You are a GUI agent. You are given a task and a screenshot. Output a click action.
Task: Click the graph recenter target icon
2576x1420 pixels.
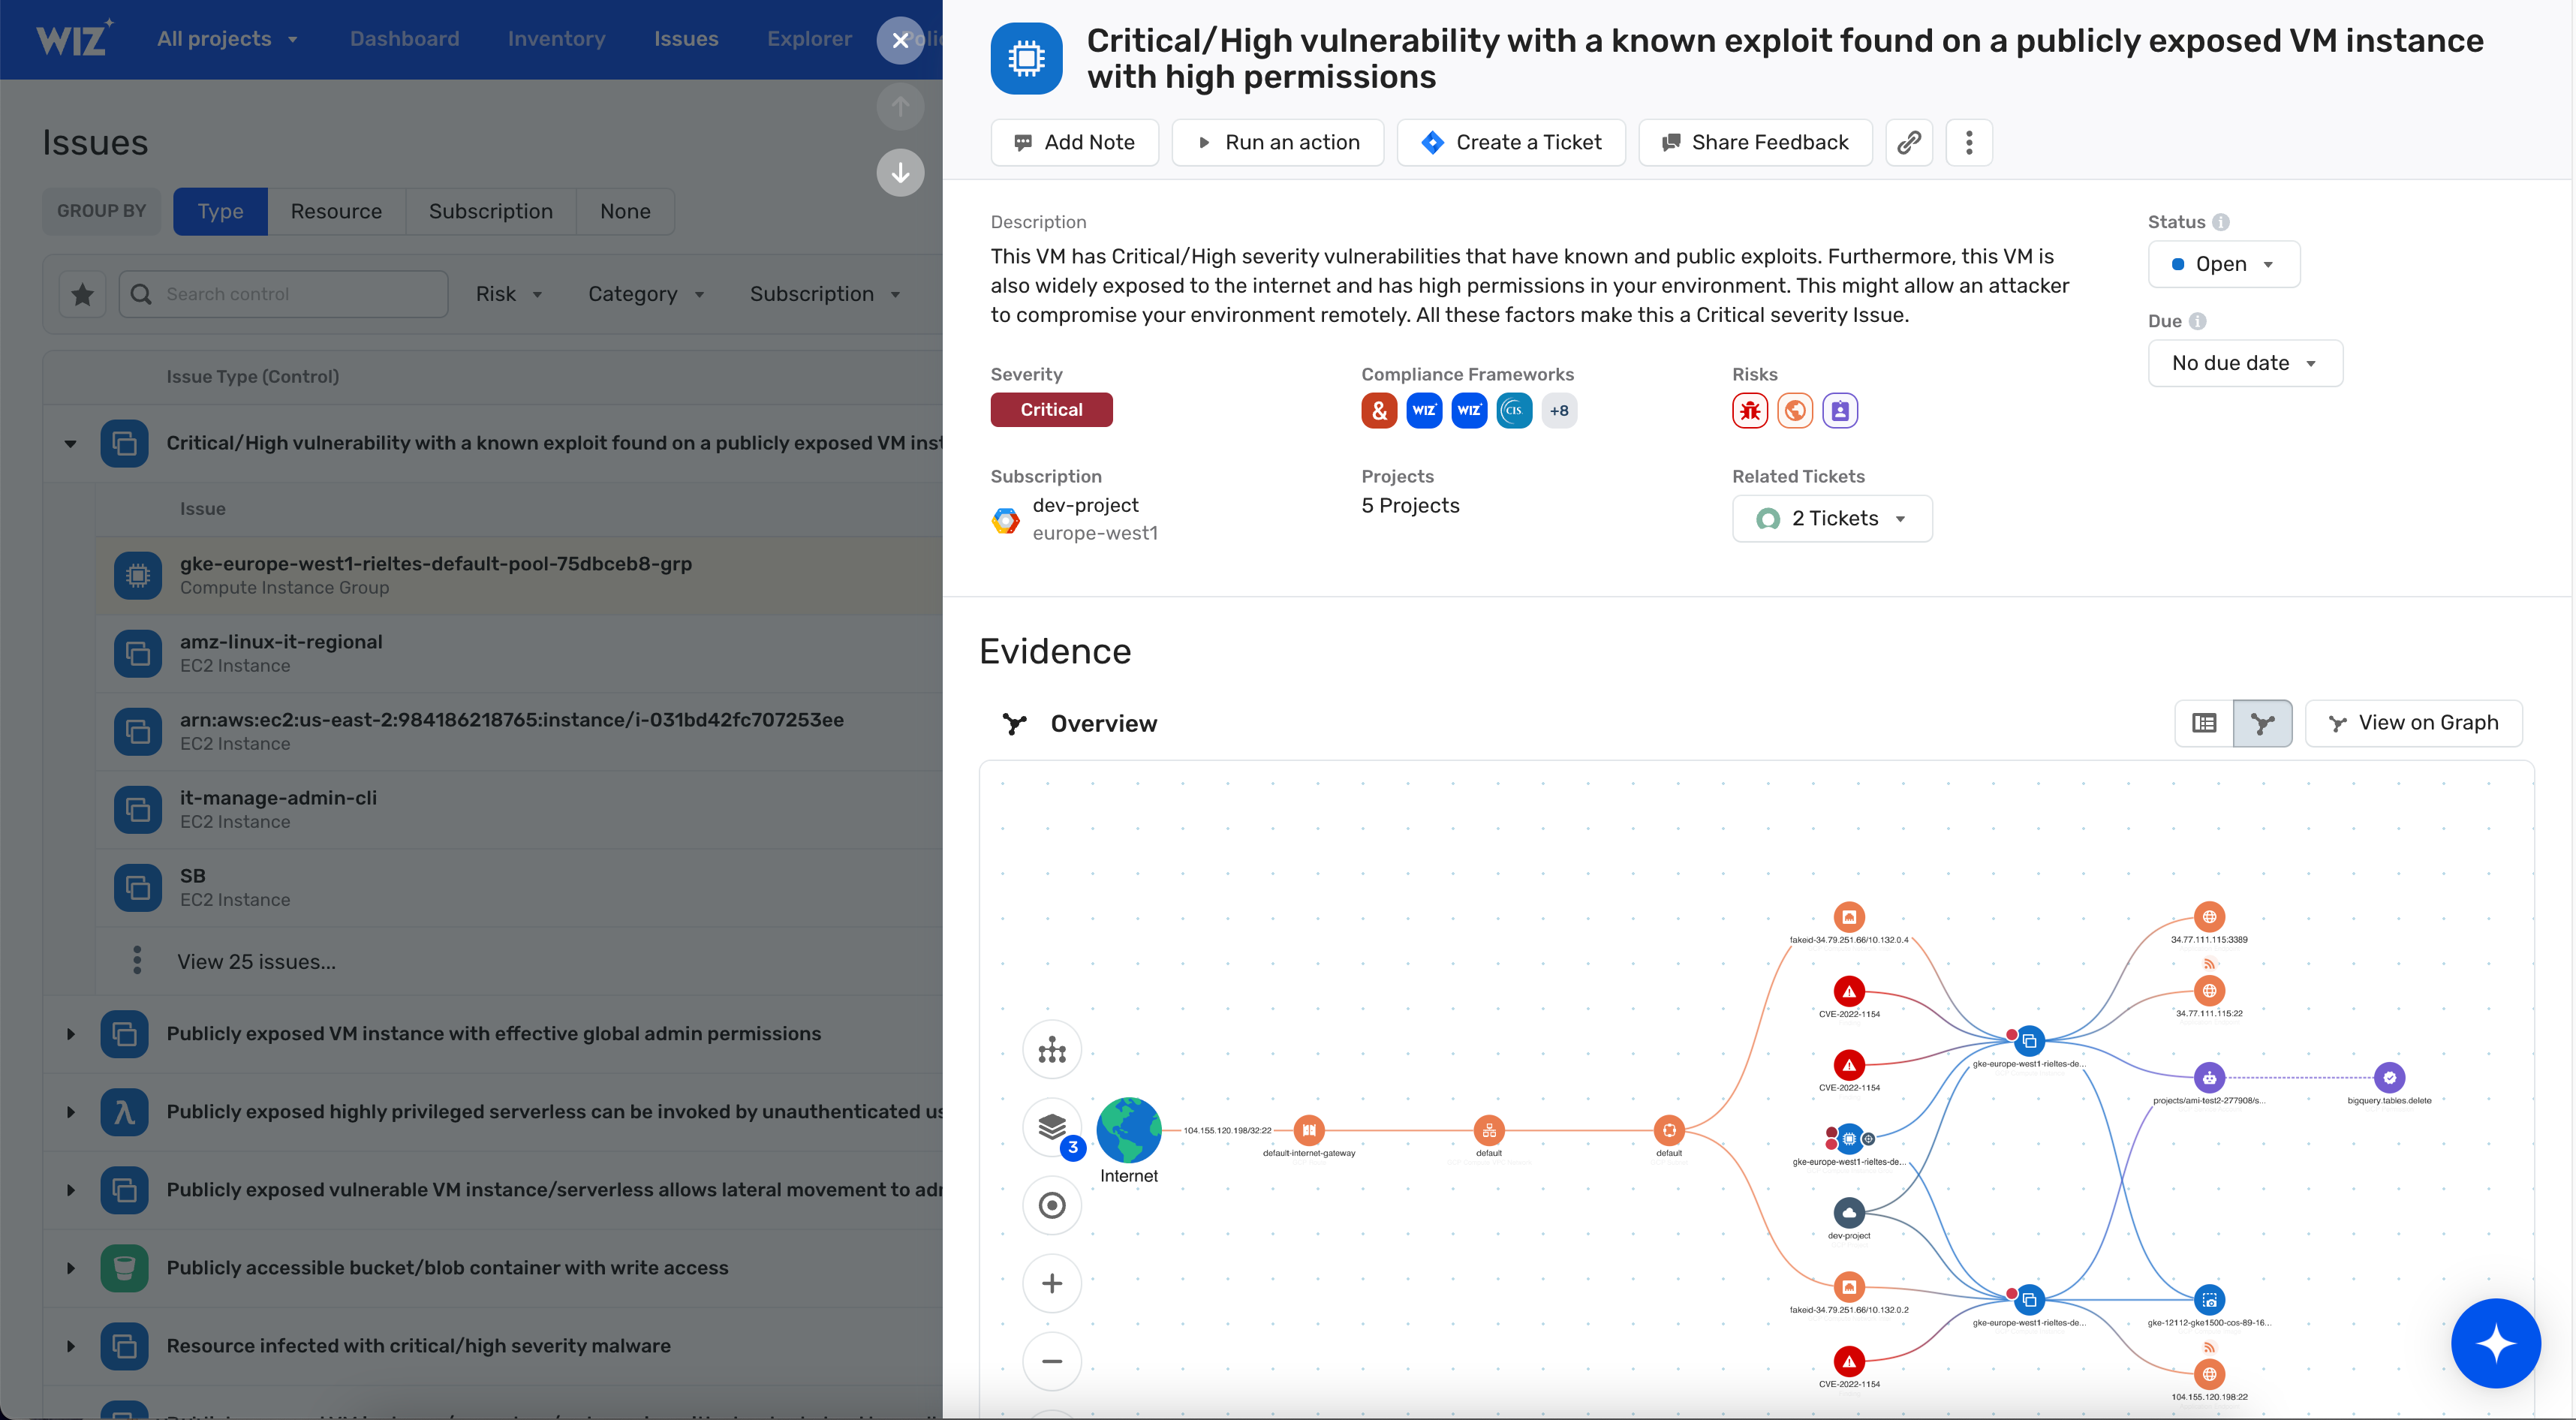(1052, 1206)
